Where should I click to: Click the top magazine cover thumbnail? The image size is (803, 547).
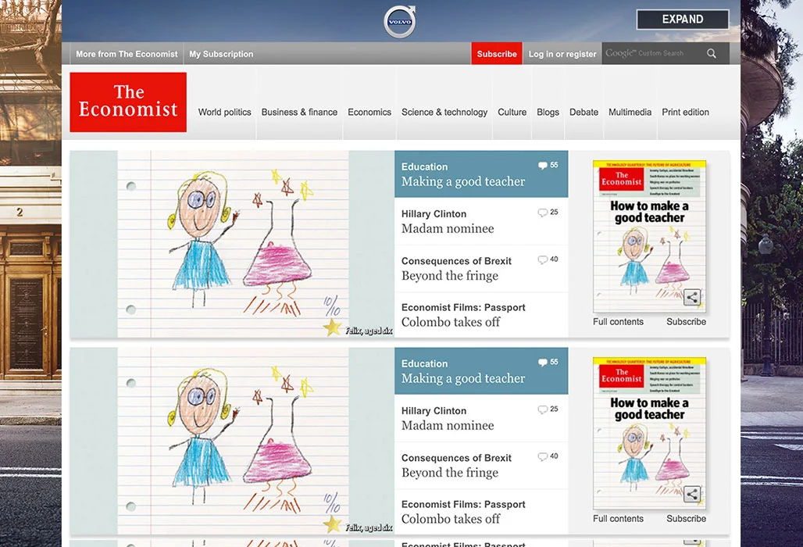(x=649, y=236)
